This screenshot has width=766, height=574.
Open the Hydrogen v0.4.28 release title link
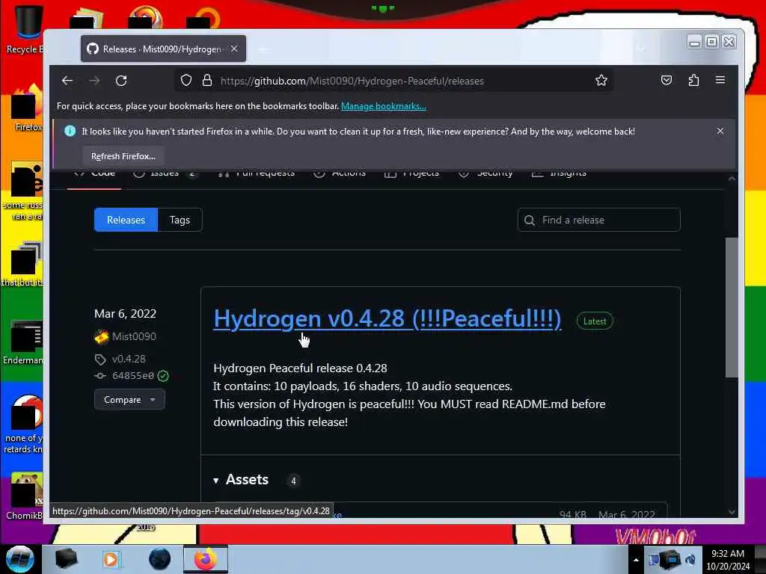pos(387,318)
